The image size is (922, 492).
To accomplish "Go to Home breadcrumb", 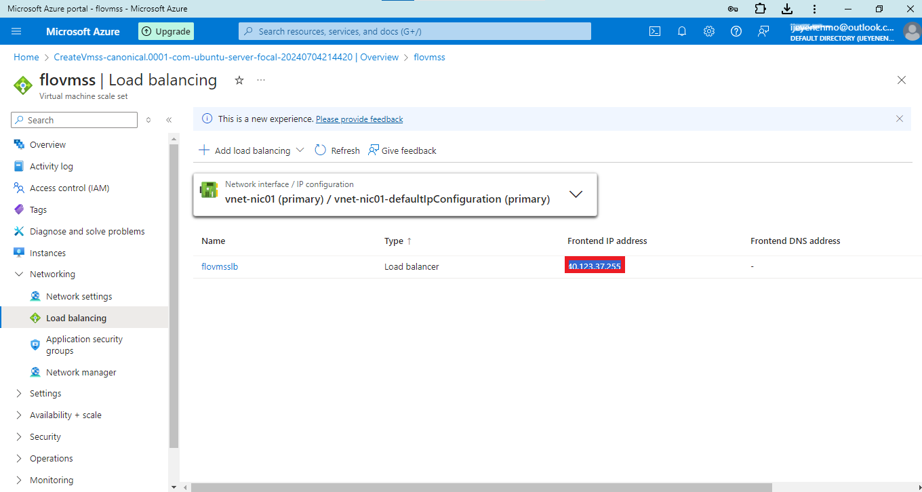I will click(x=26, y=58).
